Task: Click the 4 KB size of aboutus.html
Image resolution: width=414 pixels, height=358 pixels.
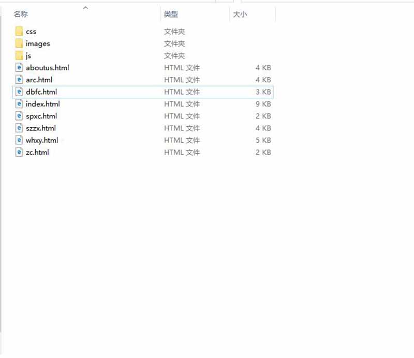Action: 263,68
